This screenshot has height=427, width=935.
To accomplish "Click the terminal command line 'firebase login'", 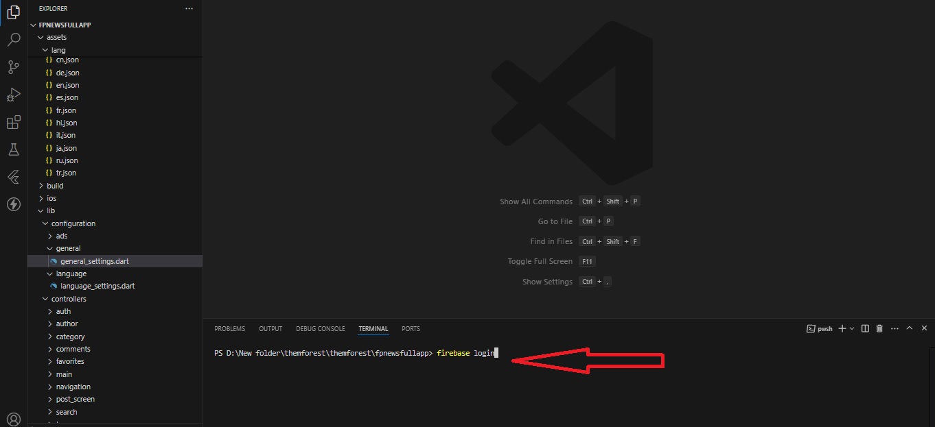I will click(466, 353).
